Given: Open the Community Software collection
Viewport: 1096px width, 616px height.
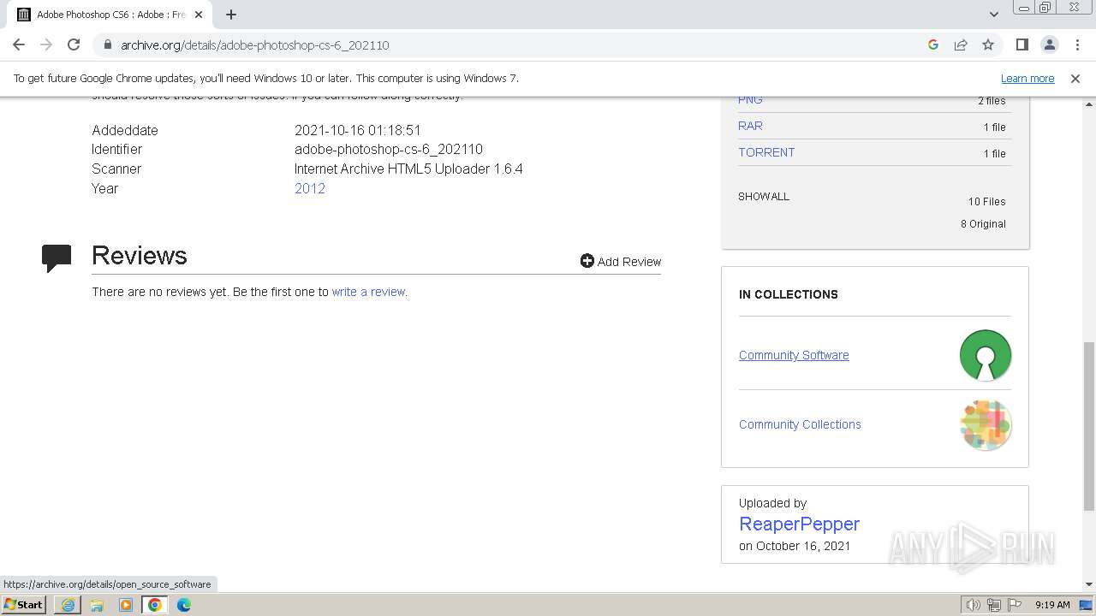Looking at the screenshot, I should (x=794, y=355).
